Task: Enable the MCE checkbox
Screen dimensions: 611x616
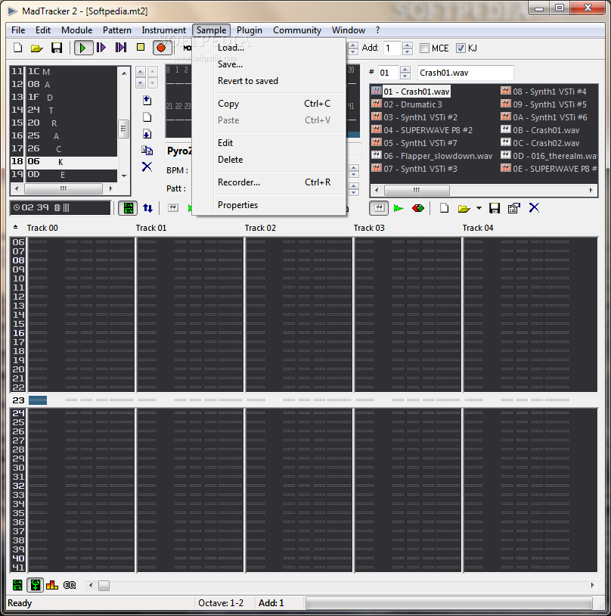Action: (424, 48)
